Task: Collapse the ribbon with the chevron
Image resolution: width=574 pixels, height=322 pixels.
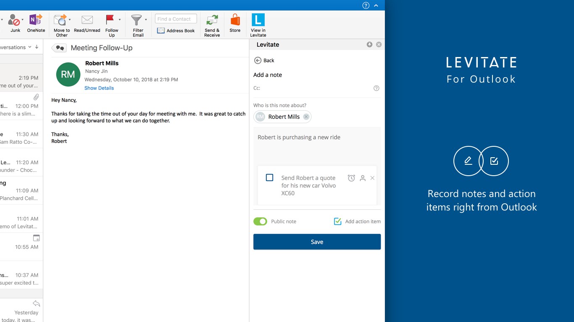Action: (x=376, y=5)
